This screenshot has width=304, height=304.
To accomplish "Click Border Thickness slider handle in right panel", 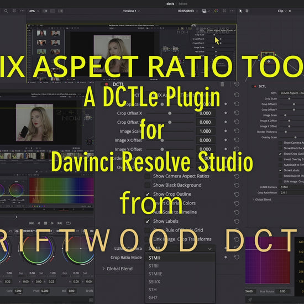I will pos(286,132).
